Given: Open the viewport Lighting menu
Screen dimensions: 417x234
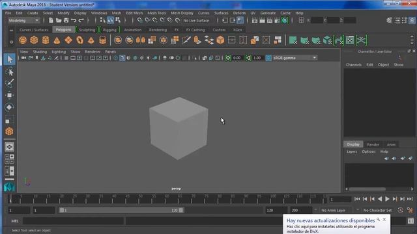Looking at the screenshot, I should coord(59,52).
